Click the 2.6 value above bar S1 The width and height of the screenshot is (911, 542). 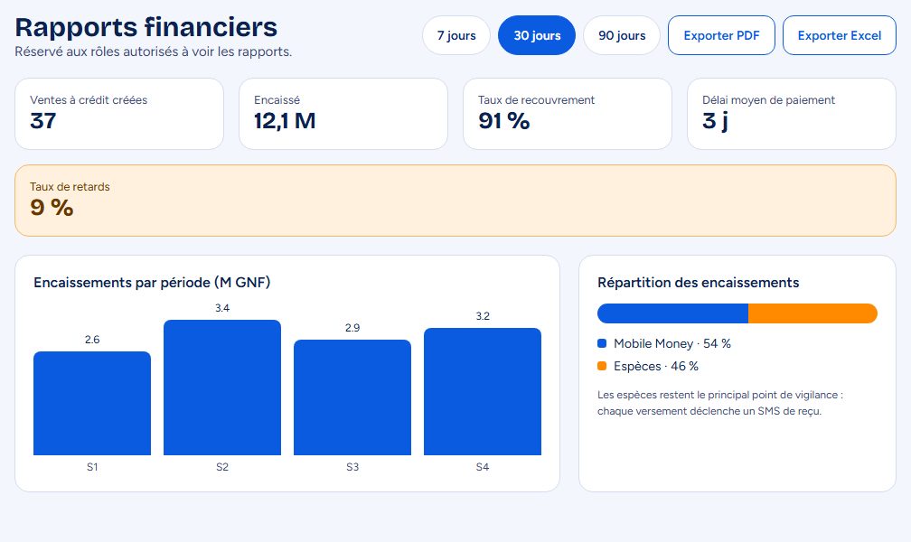(x=92, y=340)
